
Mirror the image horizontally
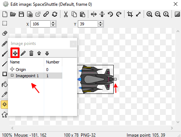coord(94,14)
